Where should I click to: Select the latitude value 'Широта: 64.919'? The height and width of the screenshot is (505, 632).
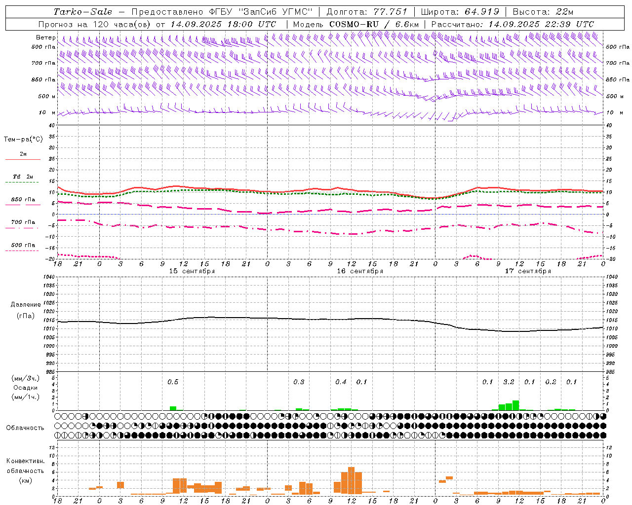click(460, 12)
